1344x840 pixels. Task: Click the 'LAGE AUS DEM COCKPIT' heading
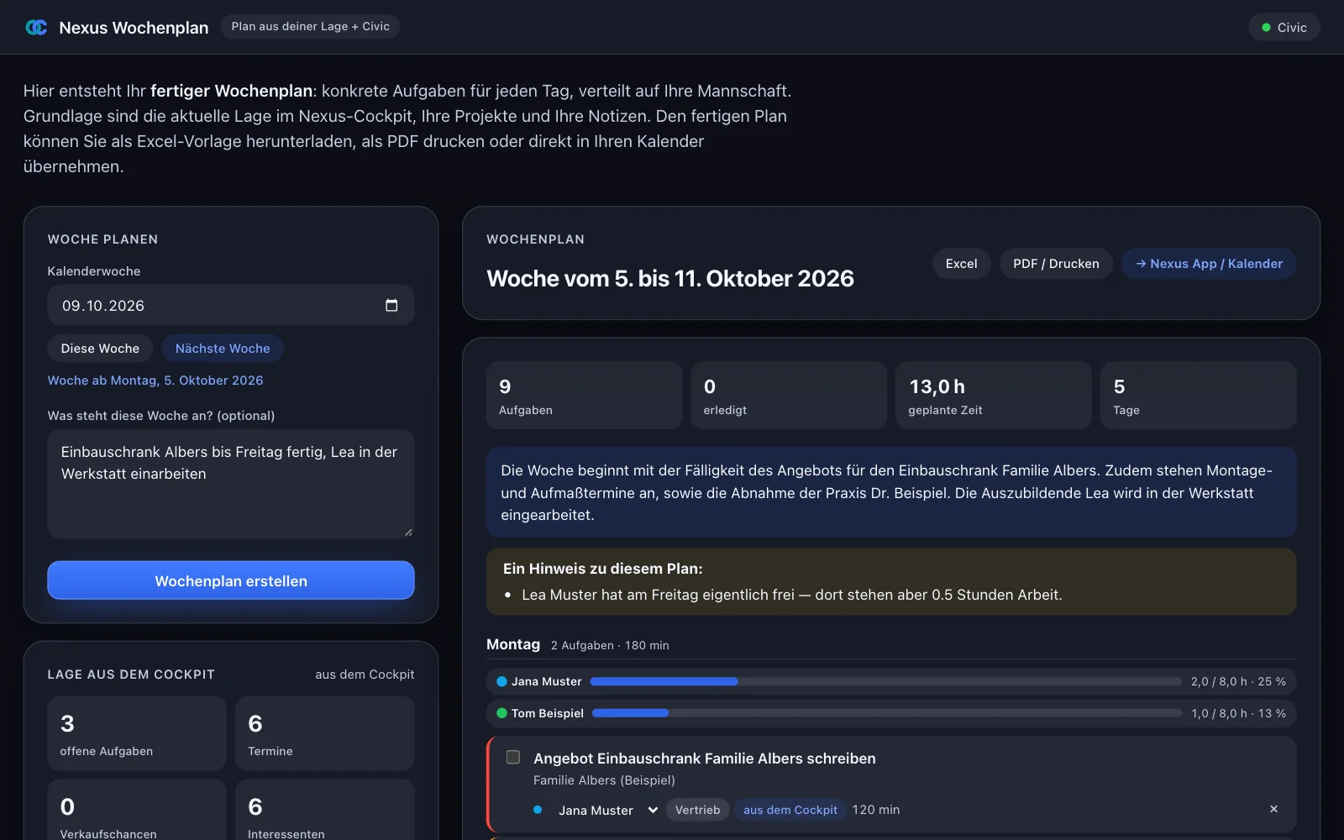point(131,675)
